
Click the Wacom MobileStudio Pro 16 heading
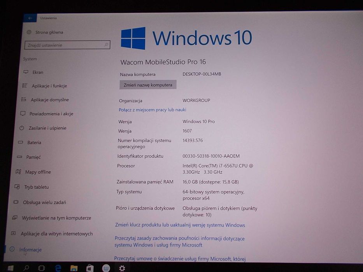[163, 62]
